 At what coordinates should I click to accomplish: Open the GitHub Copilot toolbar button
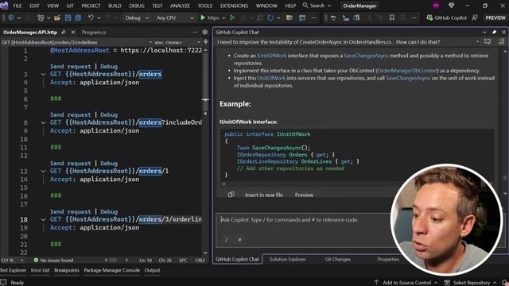(x=447, y=17)
